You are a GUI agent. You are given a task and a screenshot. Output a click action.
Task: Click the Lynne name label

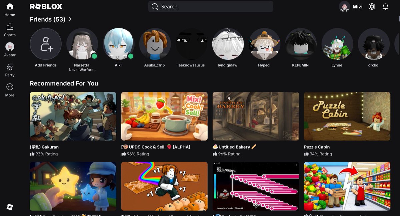pos(337,65)
